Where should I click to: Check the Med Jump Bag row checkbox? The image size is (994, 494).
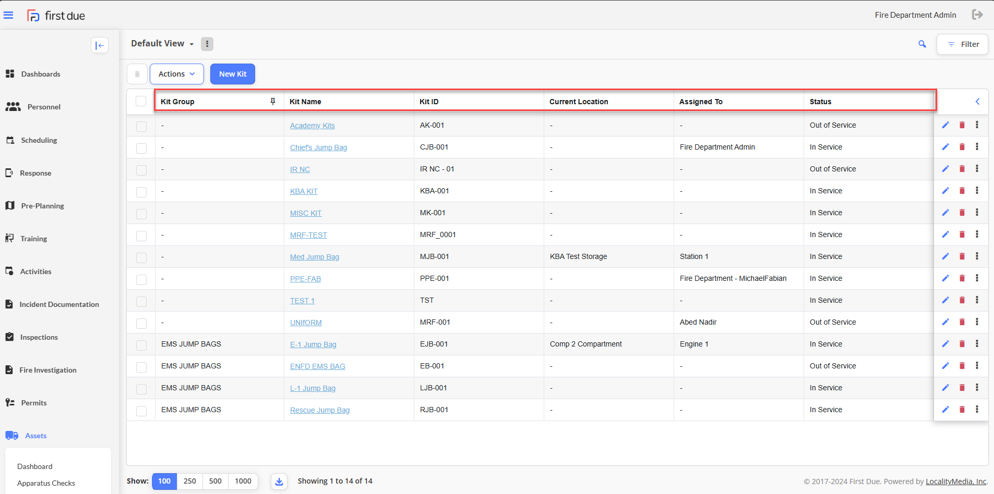[141, 258]
